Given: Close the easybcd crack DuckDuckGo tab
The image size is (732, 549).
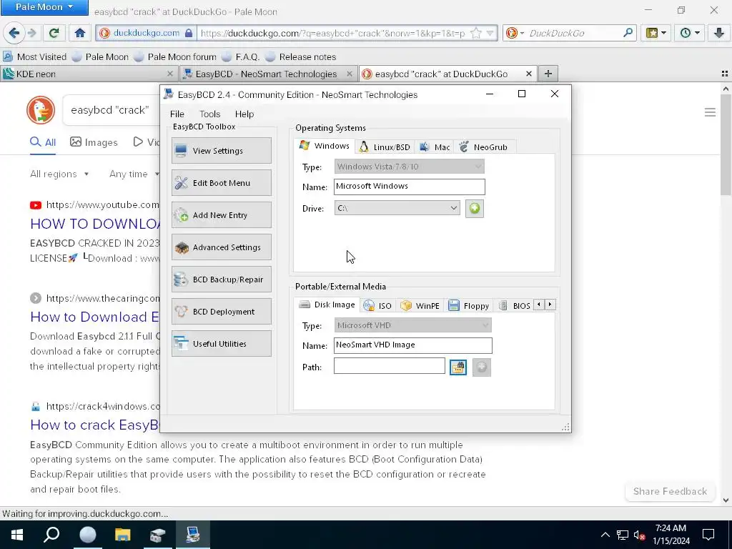Looking at the screenshot, I should click(528, 74).
